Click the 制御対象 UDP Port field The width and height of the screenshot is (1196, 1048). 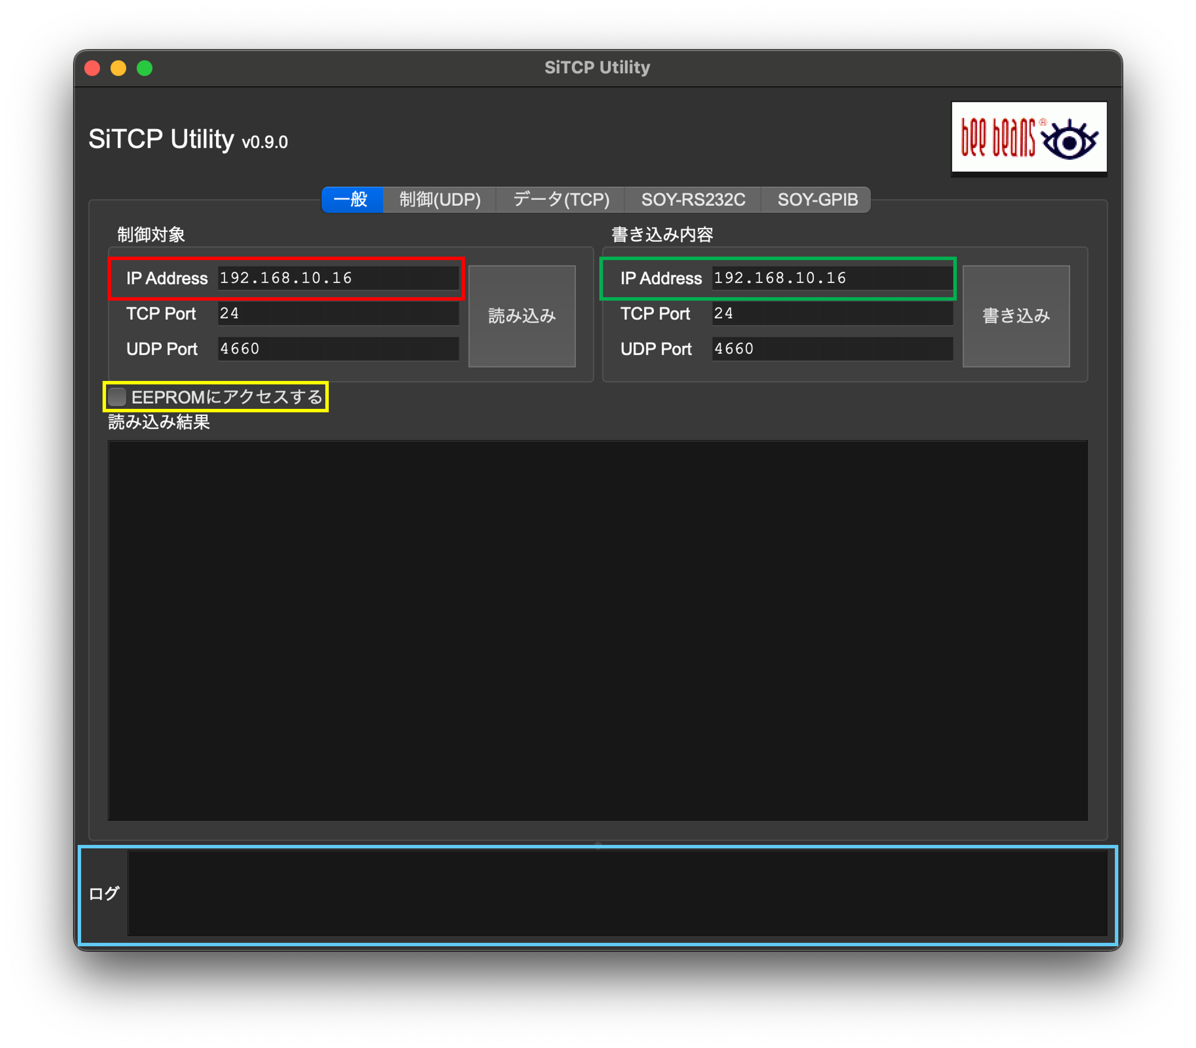pyautogui.click(x=338, y=348)
